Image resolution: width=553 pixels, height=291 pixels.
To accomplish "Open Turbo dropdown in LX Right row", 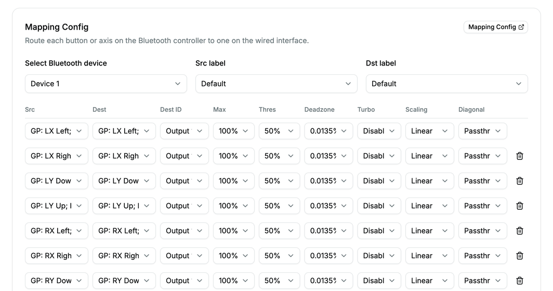I will coord(379,156).
